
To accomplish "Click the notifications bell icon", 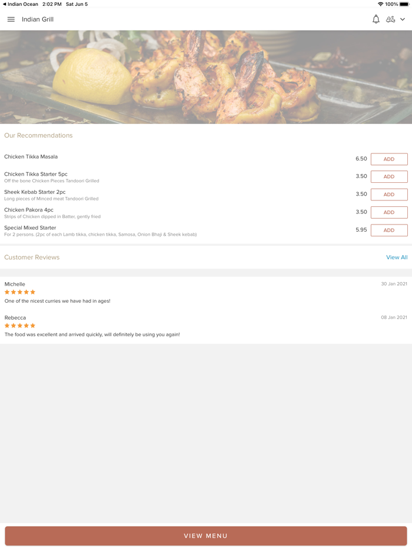I will [x=376, y=19].
